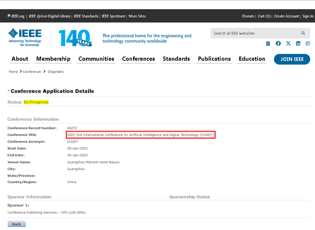Open the Instagram icon
The image size is (315, 230).
[308, 43]
